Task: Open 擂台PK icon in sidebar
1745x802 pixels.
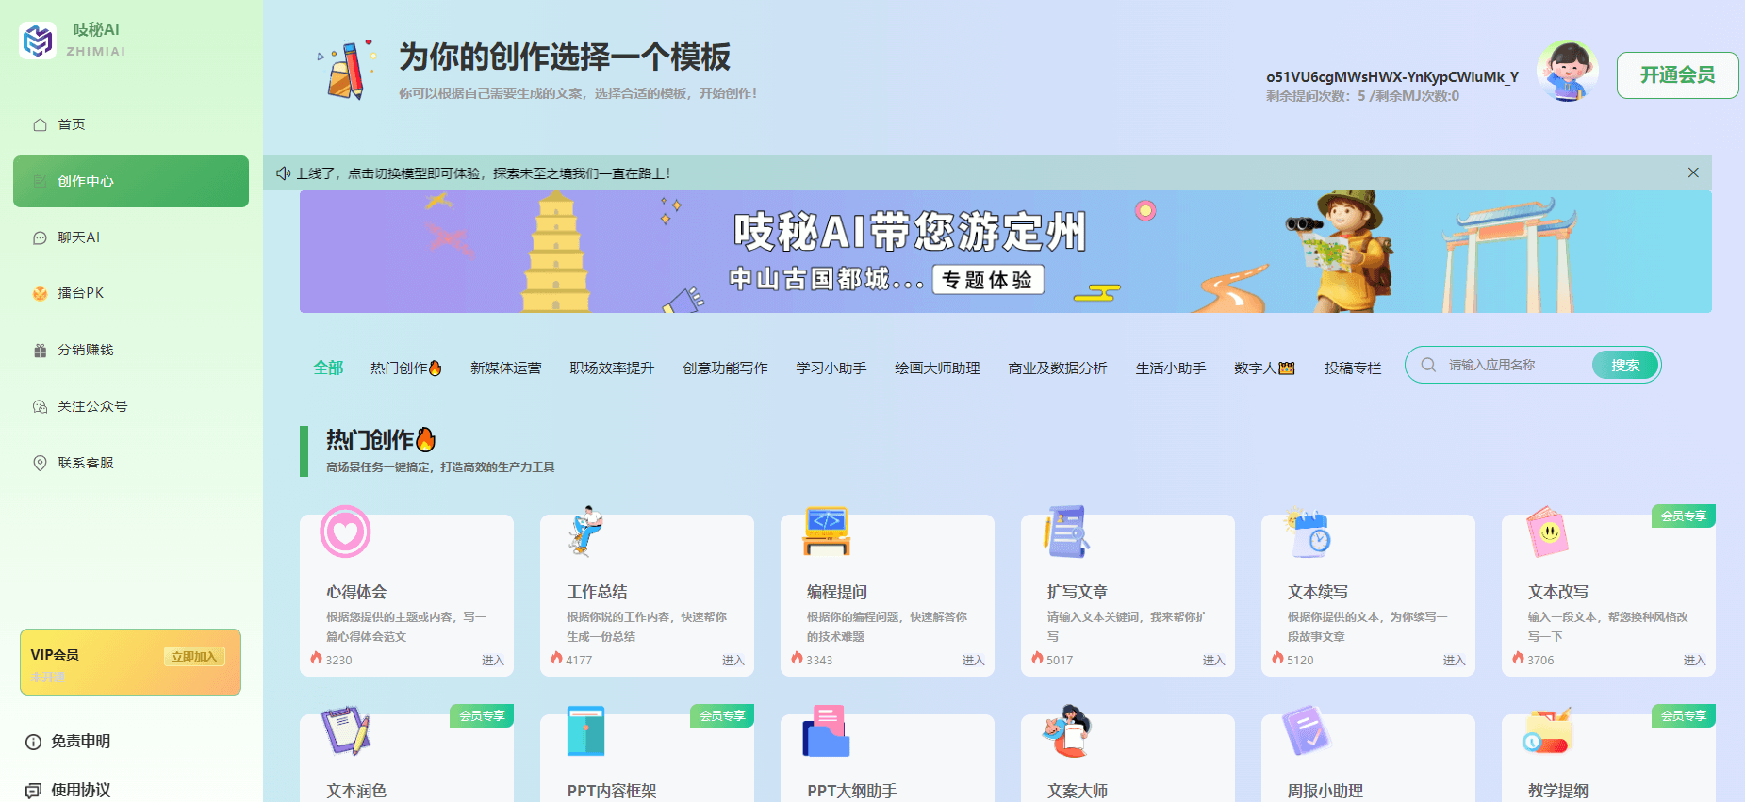Action: 40,293
